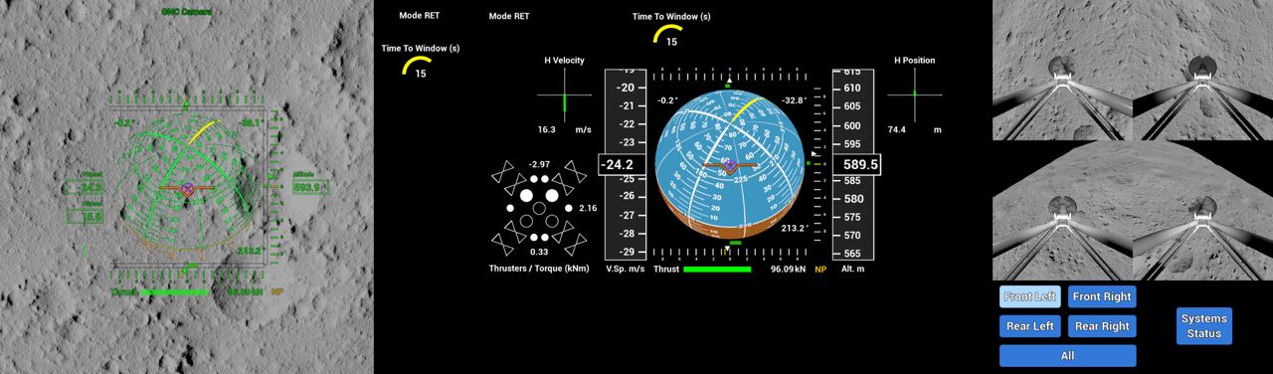The height and width of the screenshot is (374, 1273).
Task: Click the green marker above the attitude ball
Action: (x=729, y=86)
